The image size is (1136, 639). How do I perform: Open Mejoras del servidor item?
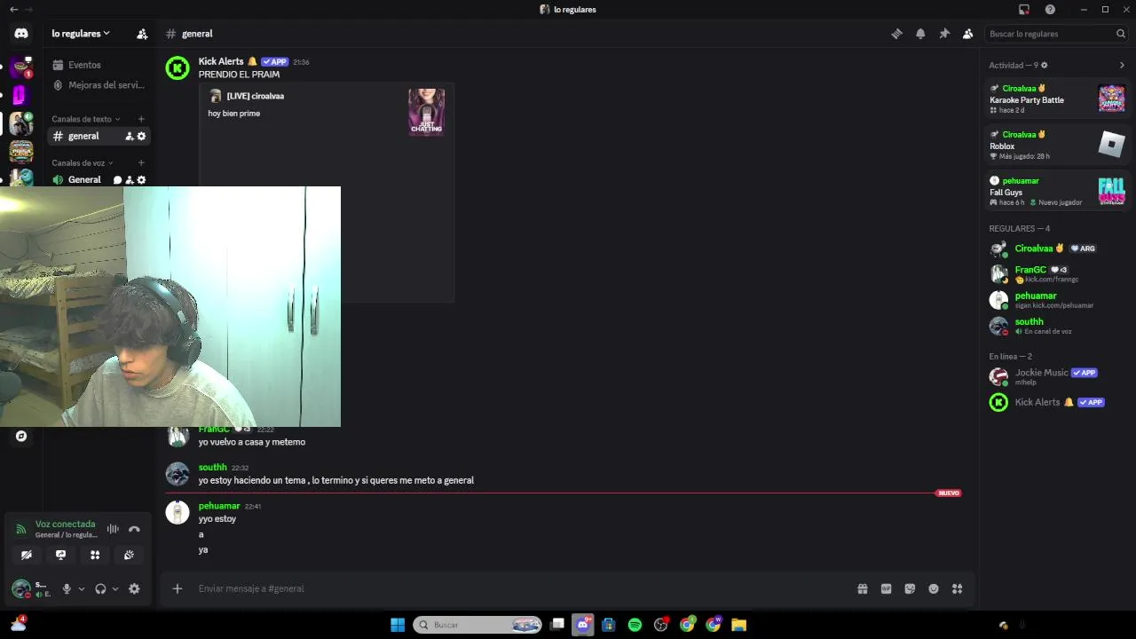(x=98, y=85)
